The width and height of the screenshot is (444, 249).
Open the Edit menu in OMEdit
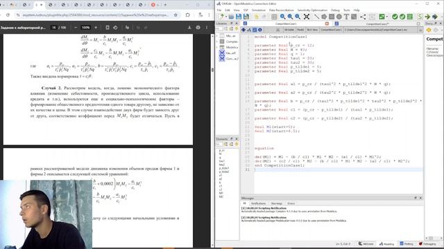click(227, 10)
